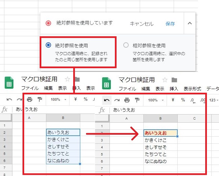Click the right マクロ検証用 document title

click(137, 80)
